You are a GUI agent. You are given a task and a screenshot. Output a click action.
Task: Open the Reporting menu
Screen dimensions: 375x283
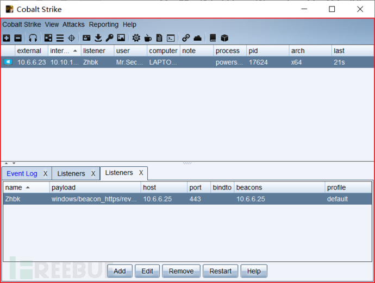104,24
